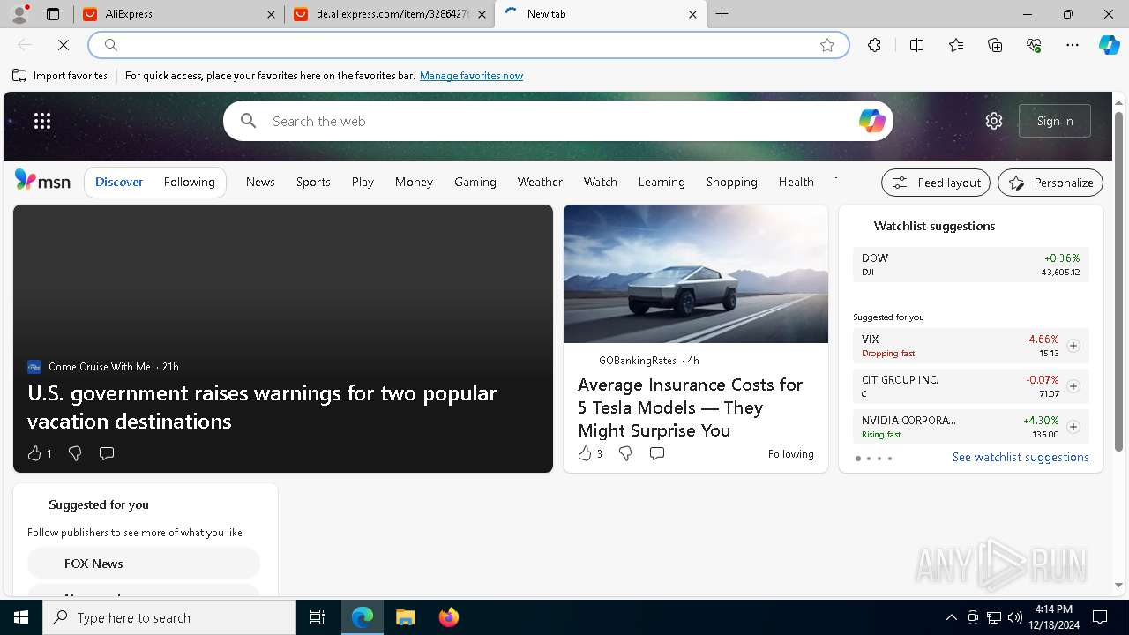Open the Health category
1129x635 pixels.
click(x=796, y=182)
